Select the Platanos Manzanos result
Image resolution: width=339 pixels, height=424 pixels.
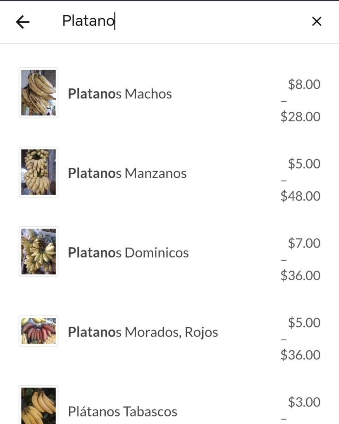169,173
